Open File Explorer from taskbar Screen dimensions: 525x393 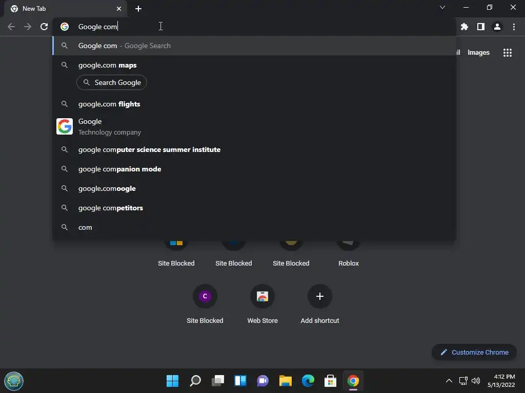coord(285,381)
